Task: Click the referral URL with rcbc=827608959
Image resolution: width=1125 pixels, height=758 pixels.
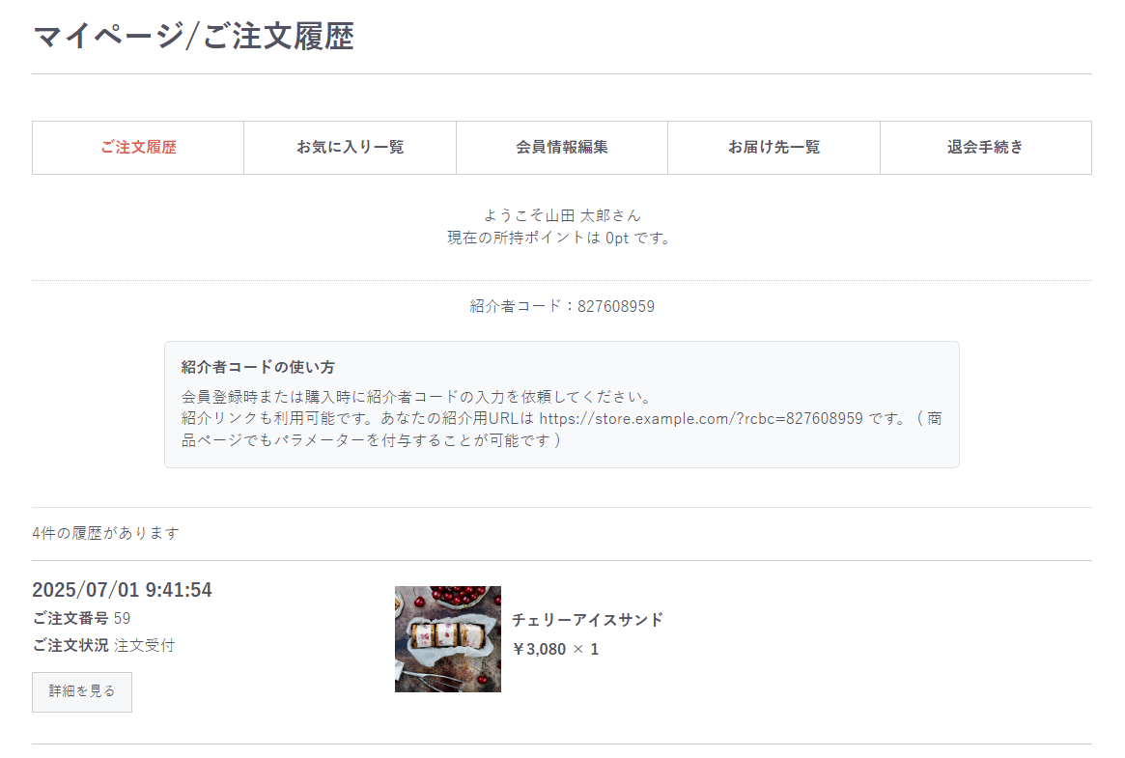Action: 700,419
